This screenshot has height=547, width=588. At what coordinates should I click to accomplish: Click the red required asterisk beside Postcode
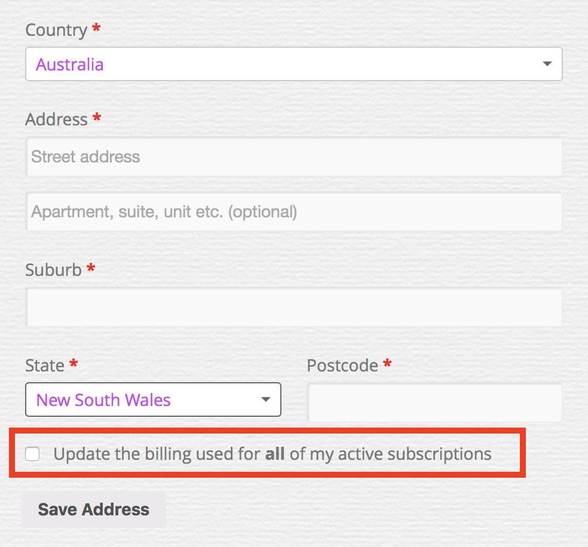[x=387, y=363]
